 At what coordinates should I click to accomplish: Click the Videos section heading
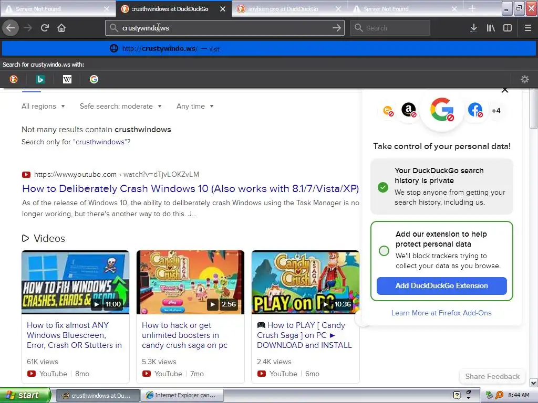coord(43,239)
